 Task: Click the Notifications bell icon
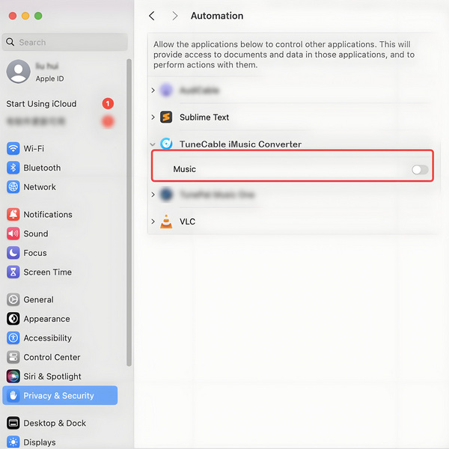point(13,215)
